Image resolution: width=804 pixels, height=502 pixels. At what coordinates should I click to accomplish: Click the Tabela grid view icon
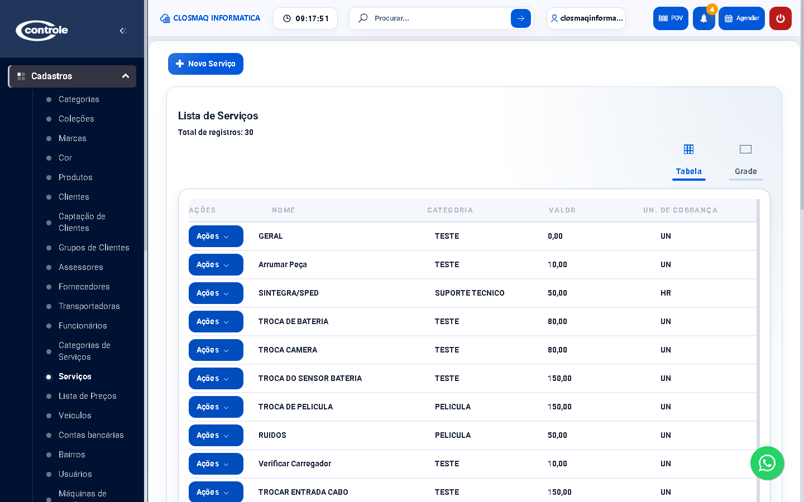point(688,149)
